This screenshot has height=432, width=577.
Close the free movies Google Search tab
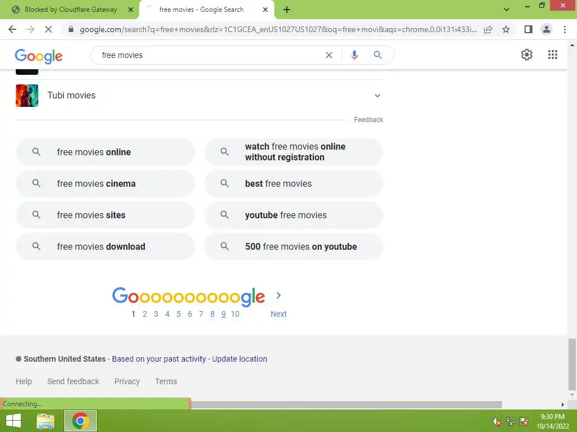(x=265, y=10)
